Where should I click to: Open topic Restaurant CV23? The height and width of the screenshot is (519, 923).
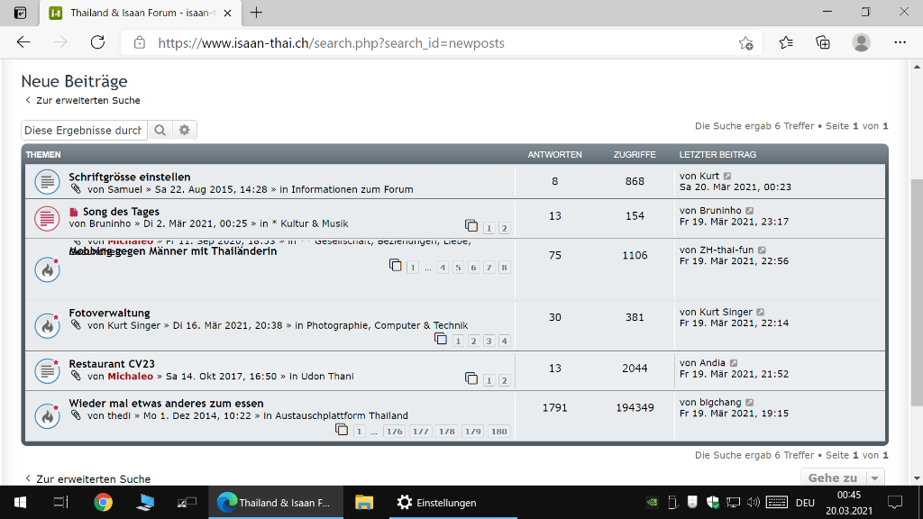coord(112,364)
